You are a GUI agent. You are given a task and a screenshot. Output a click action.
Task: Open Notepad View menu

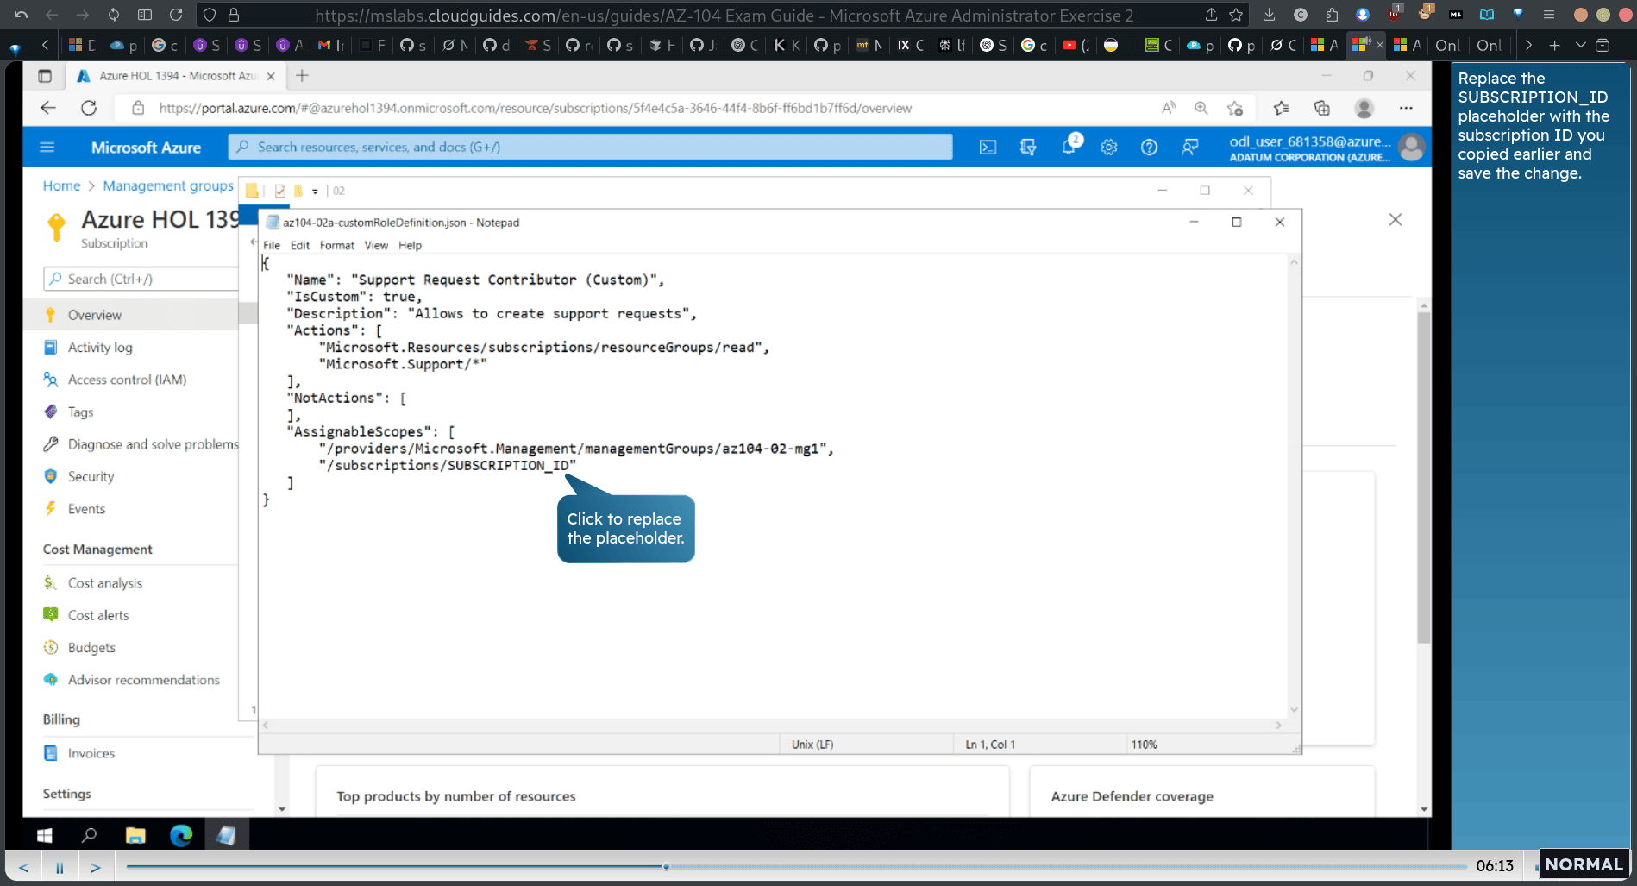[x=376, y=246]
